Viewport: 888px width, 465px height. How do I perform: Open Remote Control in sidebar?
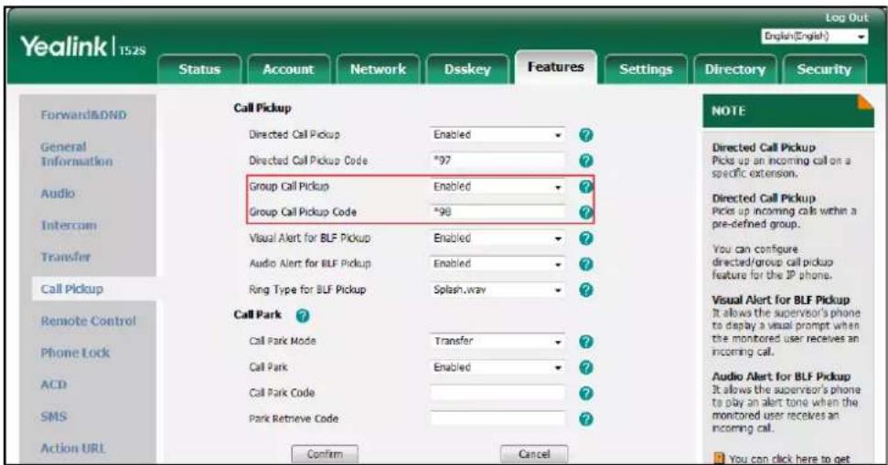(x=89, y=321)
